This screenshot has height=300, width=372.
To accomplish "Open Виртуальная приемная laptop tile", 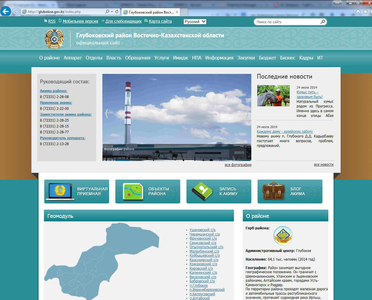I will point(77,191).
